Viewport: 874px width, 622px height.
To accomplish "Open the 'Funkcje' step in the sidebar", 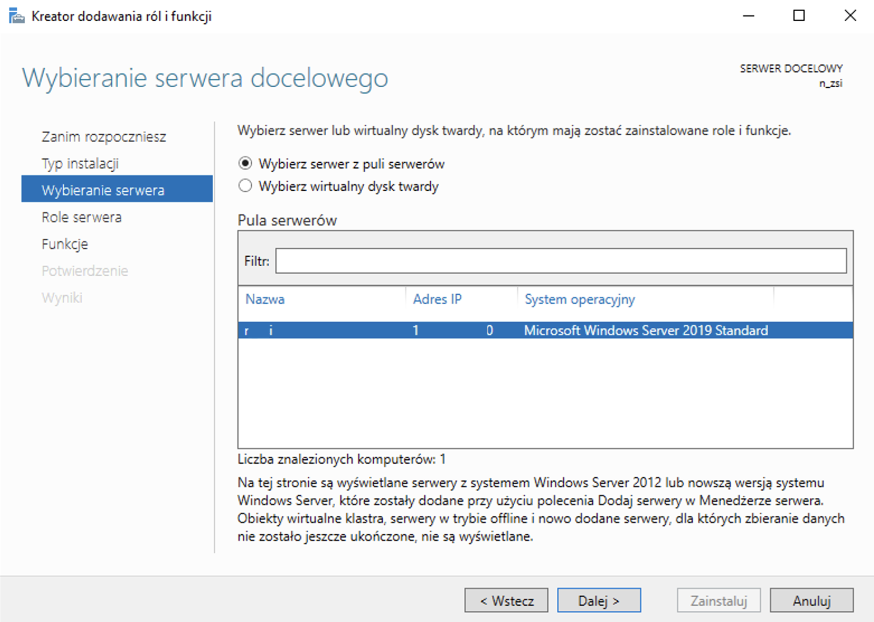I will 65,244.
